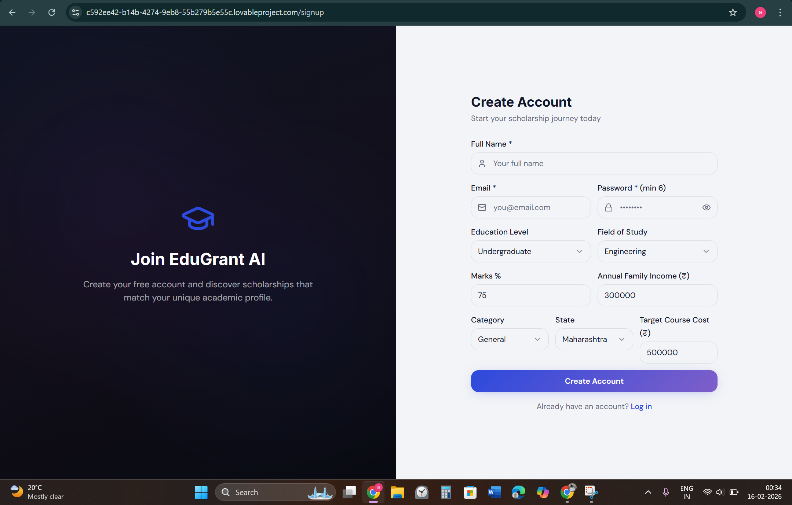Open the Field of Study dropdown
The height and width of the screenshot is (505, 792).
click(657, 251)
